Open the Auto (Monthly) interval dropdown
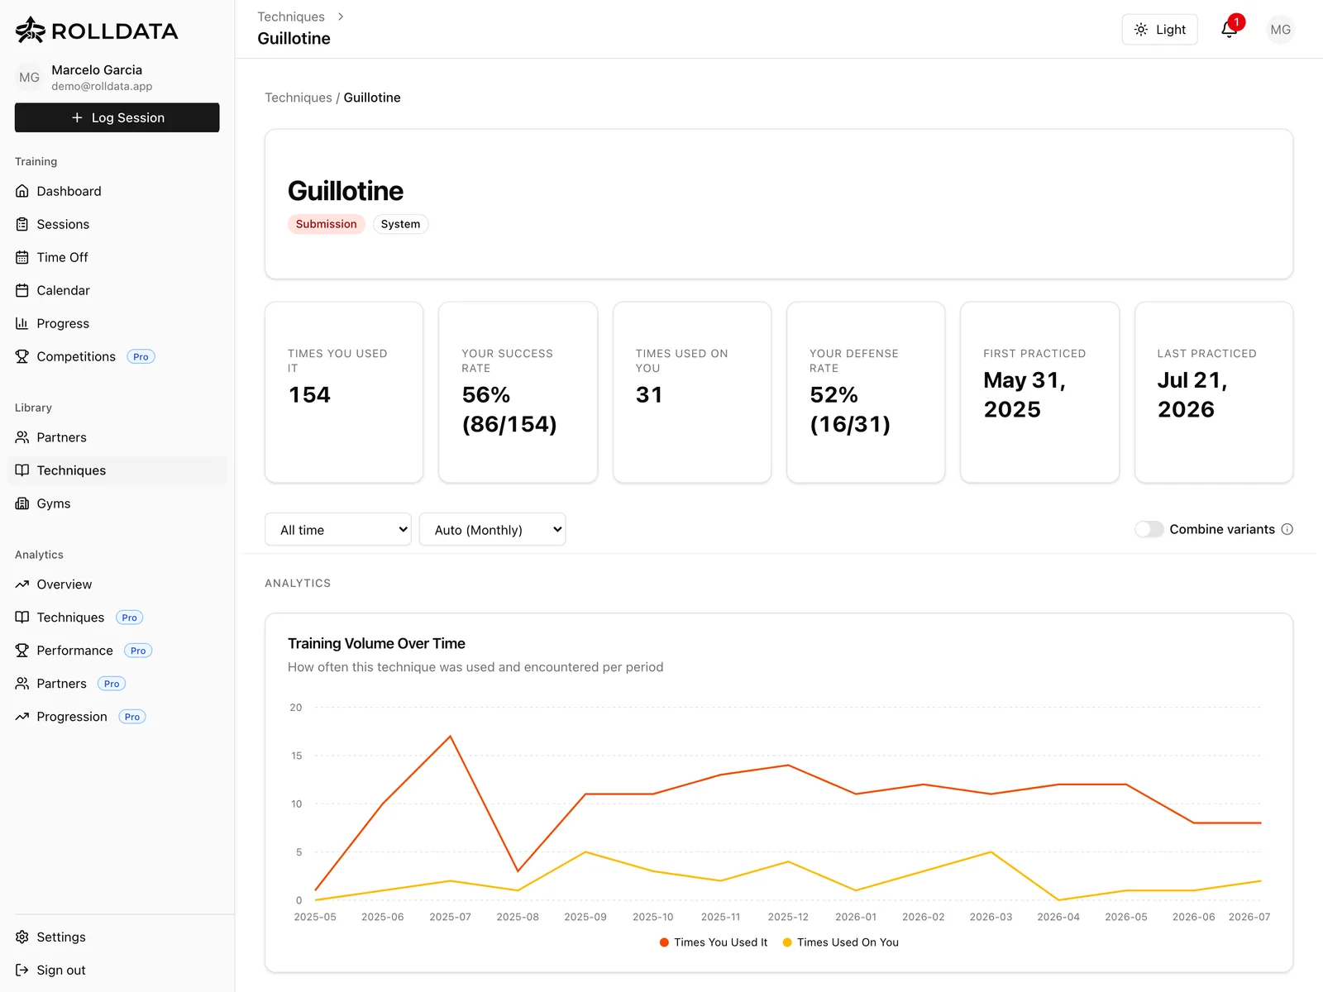The height and width of the screenshot is (992, 1323). (x=493, y=529)
